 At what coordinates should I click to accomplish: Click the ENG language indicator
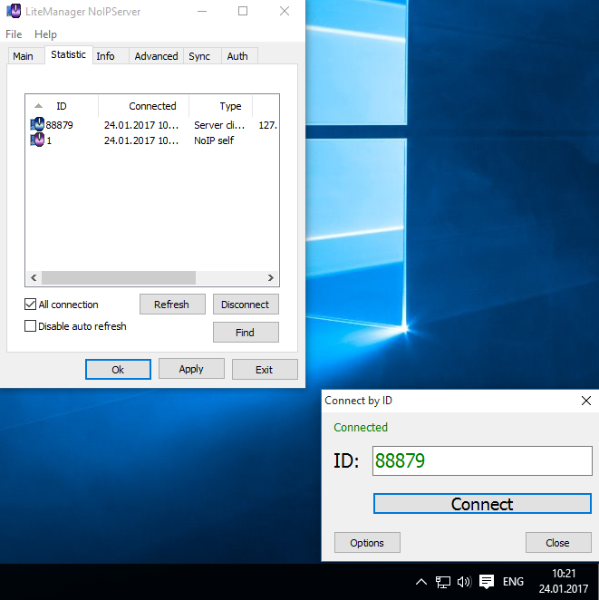click(x=513, y=582)
